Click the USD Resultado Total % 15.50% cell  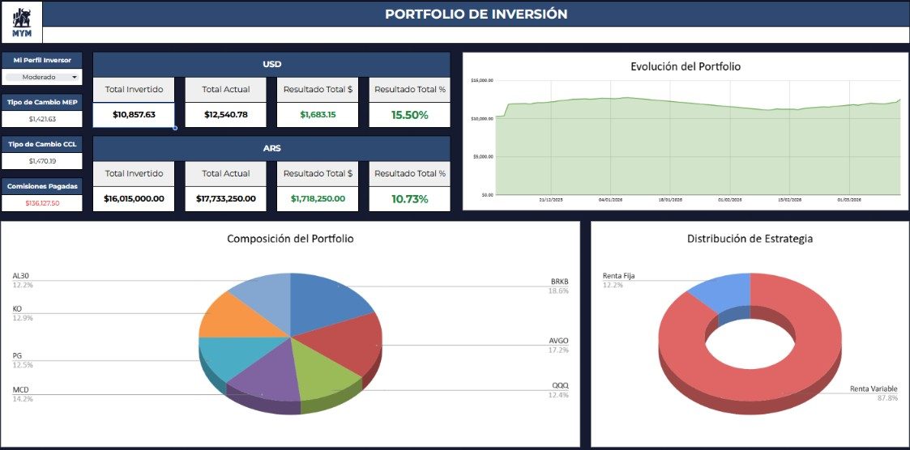coord(410,115)
